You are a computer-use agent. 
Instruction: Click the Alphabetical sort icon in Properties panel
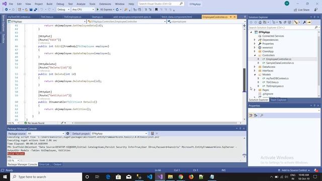click(256, 115)
